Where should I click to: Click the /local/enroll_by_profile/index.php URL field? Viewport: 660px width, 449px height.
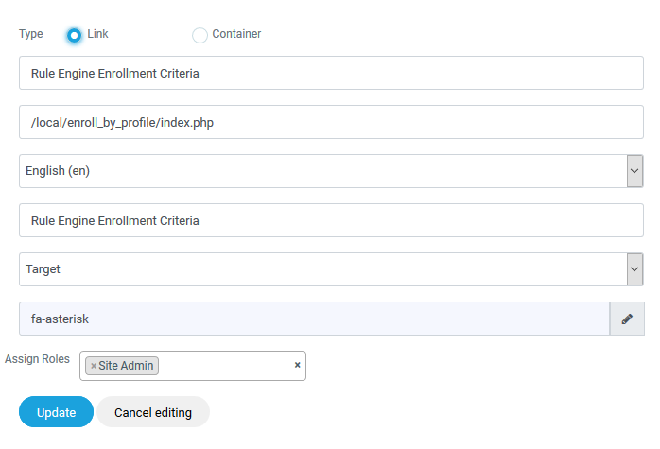(331, 122)
